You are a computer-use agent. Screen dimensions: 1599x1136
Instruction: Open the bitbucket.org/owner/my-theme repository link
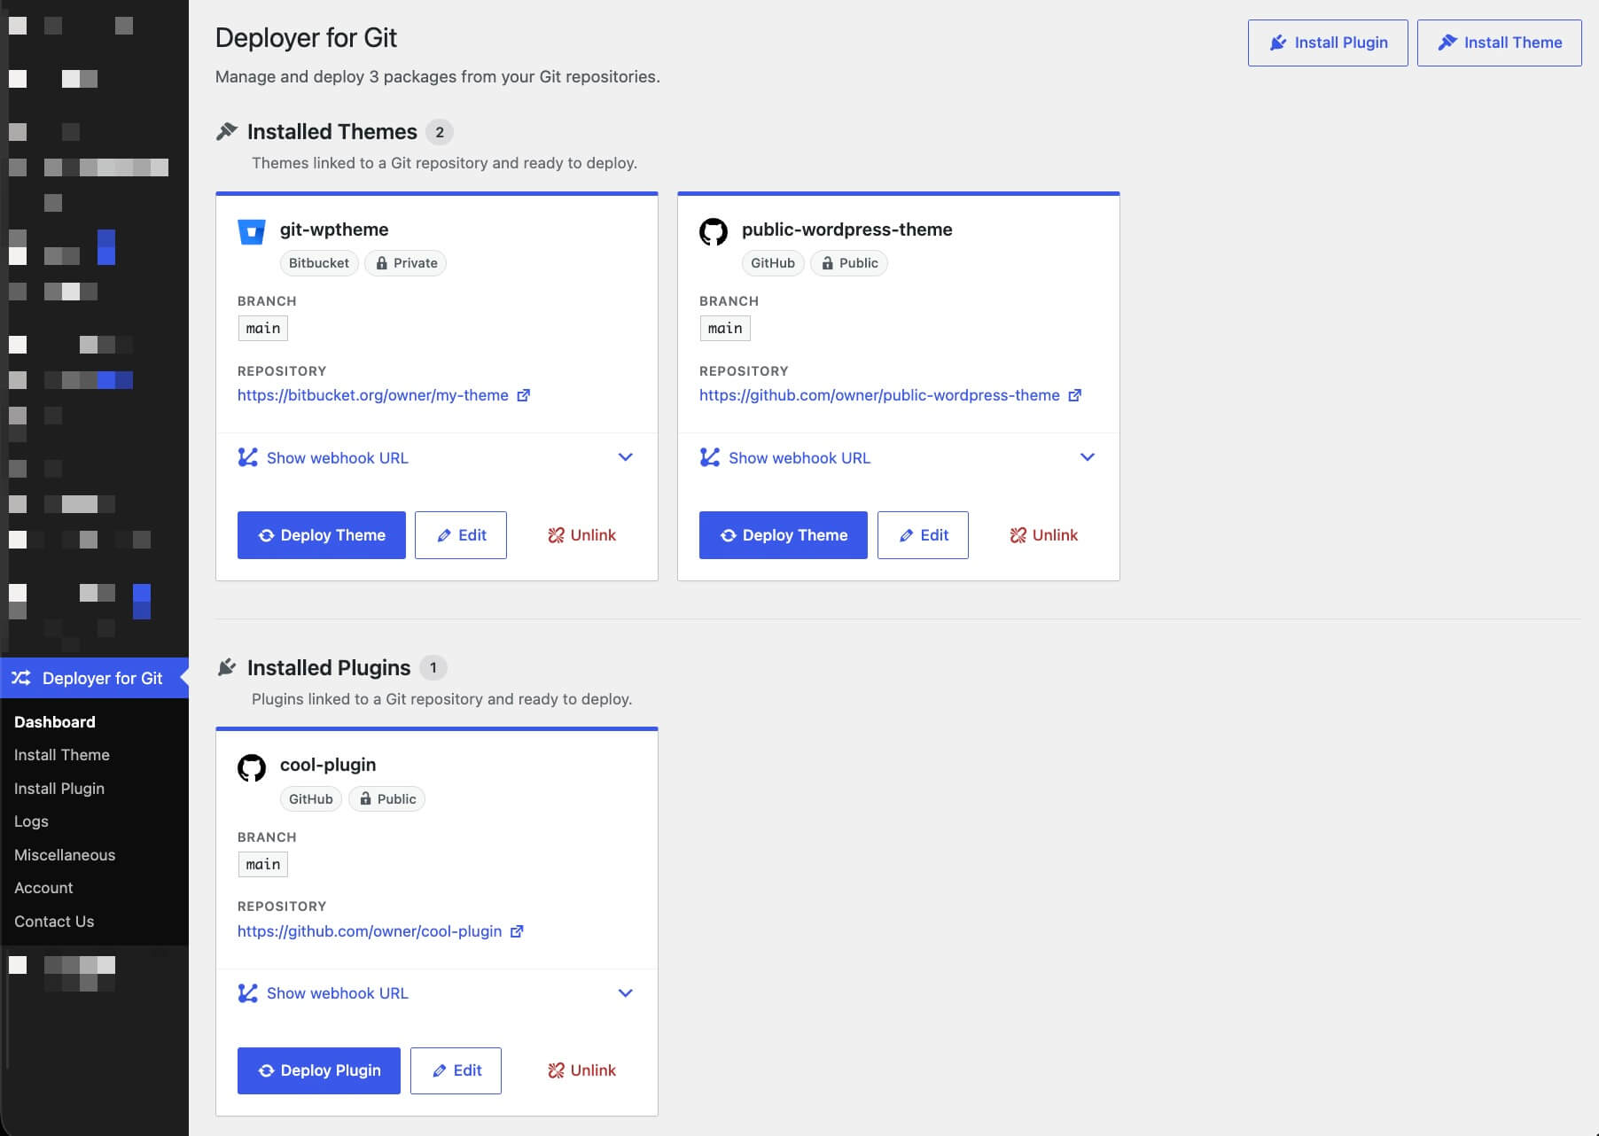click(373, 395)
